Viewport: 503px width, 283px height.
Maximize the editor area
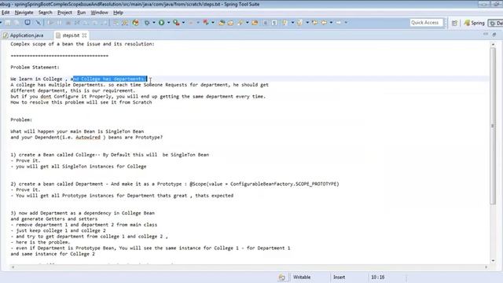tap(494, 34)
